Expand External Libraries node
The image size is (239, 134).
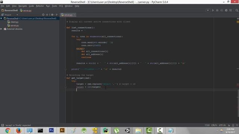pos(1,29)
